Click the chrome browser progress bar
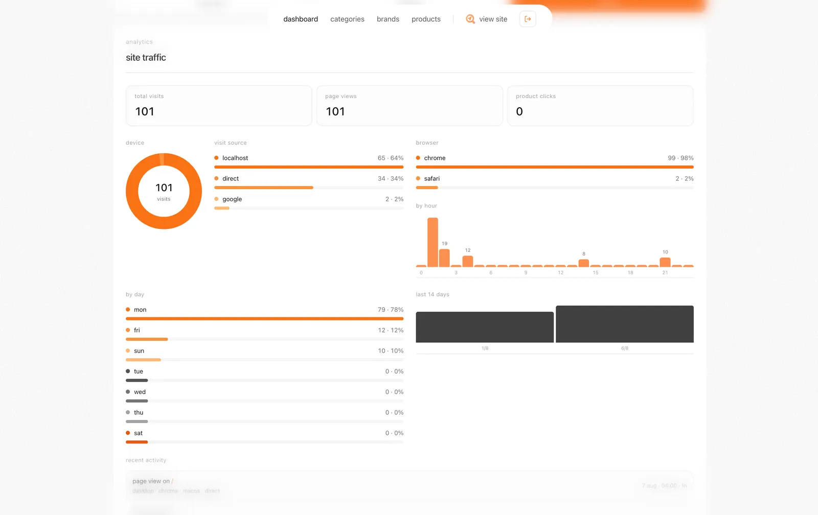 pyautogui.click(x=555, y=167)
